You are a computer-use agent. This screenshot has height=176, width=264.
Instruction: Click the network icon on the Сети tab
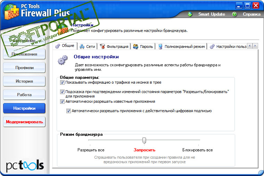point(82,47)
